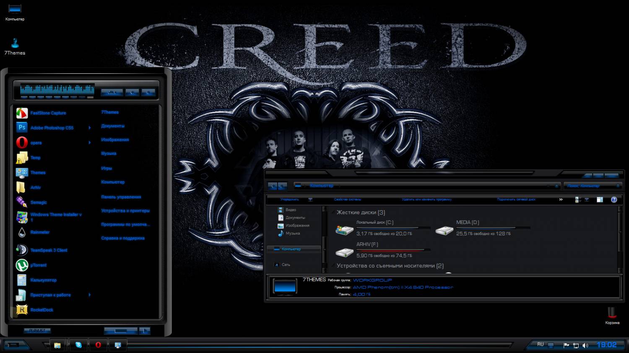The width and height of the screenshot is (629, 353).
Task: Launch the Semagic pen icon
Action: click(22, 202)
